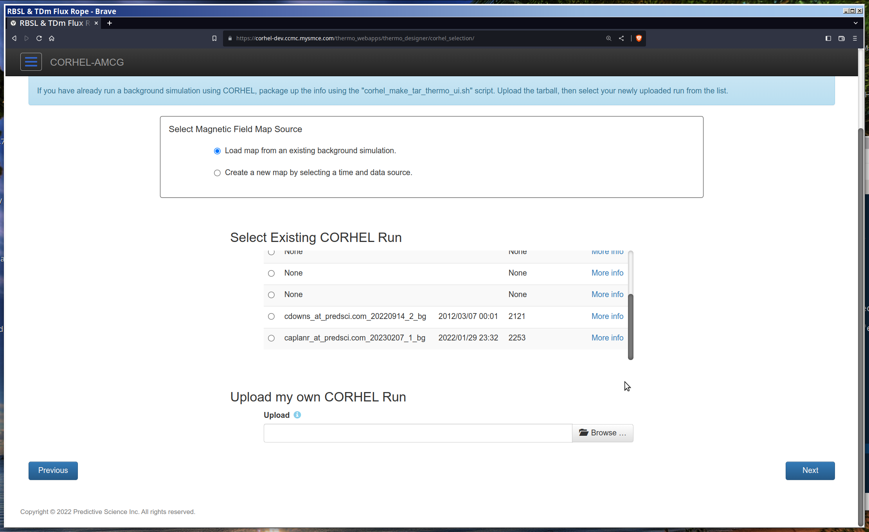869x532 pixels.
Task: Toggle the browser sidebar panel icon
Action: 828,38
